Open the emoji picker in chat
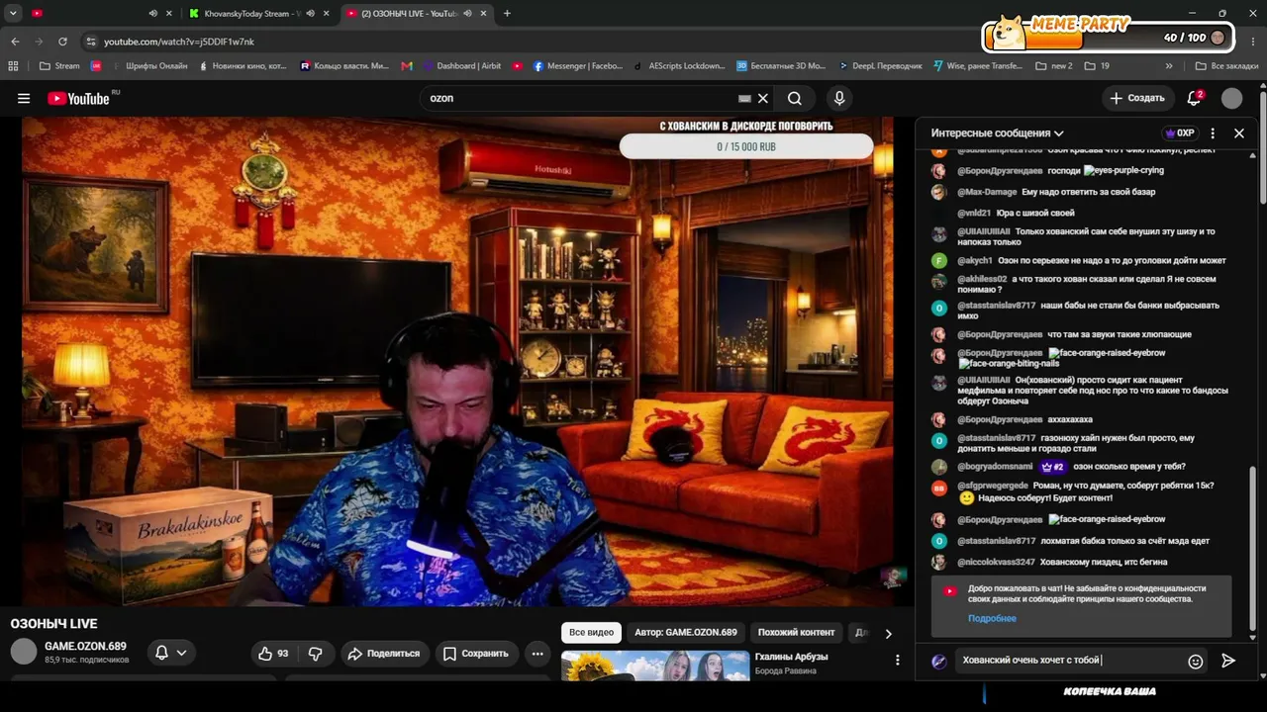The height and width of the screenshot is (712, 1267). [1196, 662]
